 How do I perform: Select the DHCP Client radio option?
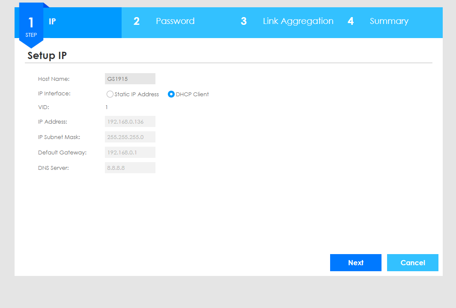(171, 94)
